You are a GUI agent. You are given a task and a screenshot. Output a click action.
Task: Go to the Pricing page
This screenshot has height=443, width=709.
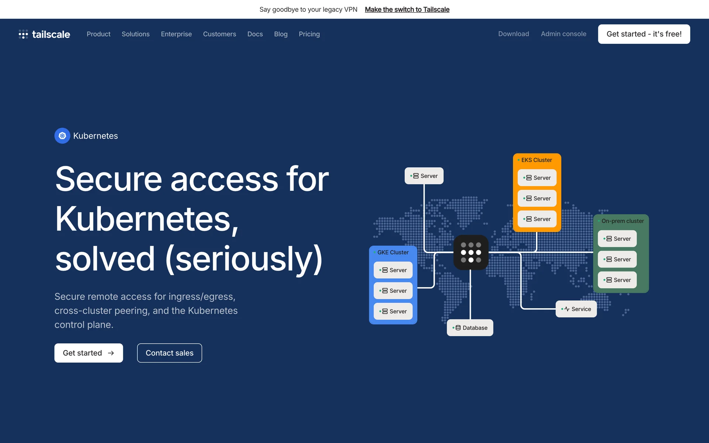[309, 34]
